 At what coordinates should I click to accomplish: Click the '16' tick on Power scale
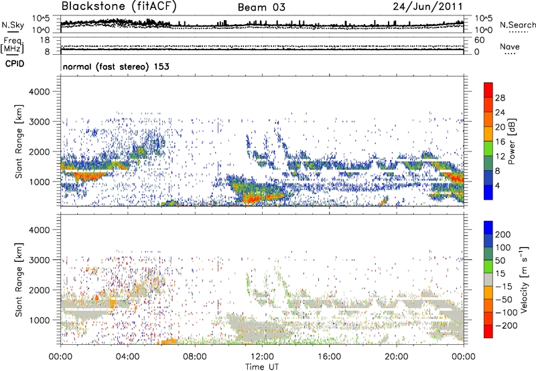[500, 142]
